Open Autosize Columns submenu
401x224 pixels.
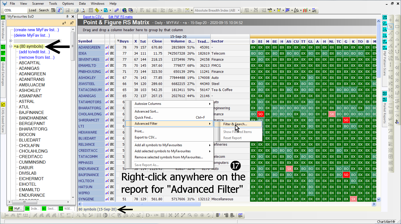(x=169, y=104)
